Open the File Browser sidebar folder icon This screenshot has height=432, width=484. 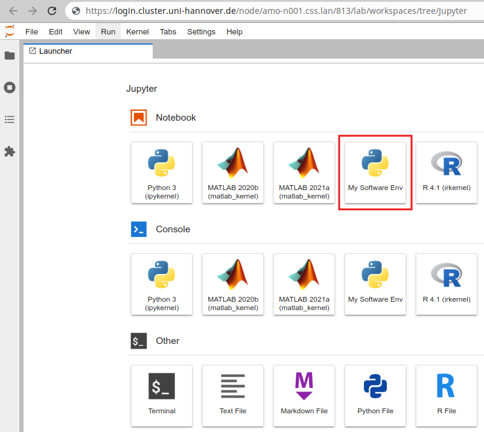tap(10, 56)
